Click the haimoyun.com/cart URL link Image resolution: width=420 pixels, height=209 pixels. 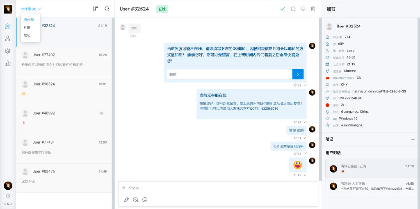379,91
